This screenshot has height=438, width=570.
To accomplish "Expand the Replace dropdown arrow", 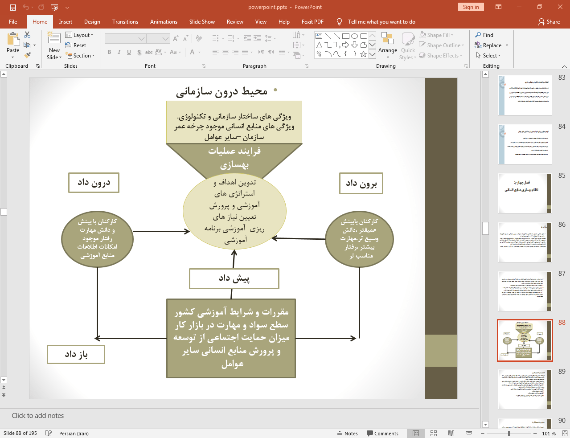I will click(507, 45).
